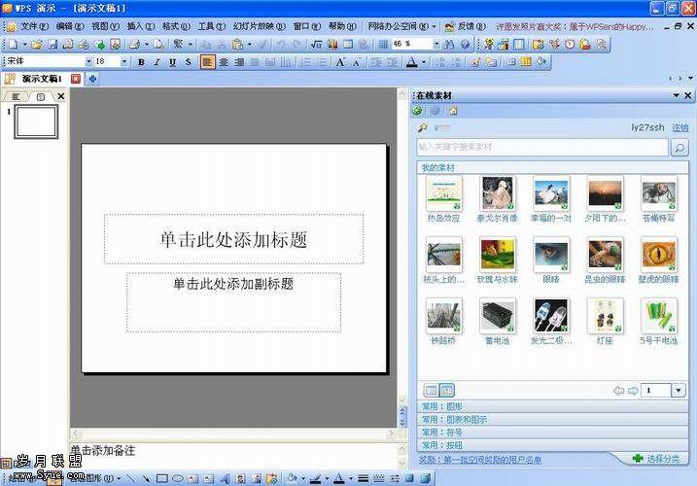The width and height of the screenshot is (697, 486).
Task: Switch to slide thumbnails tab in left pane
Action: [x=40, y=96]
